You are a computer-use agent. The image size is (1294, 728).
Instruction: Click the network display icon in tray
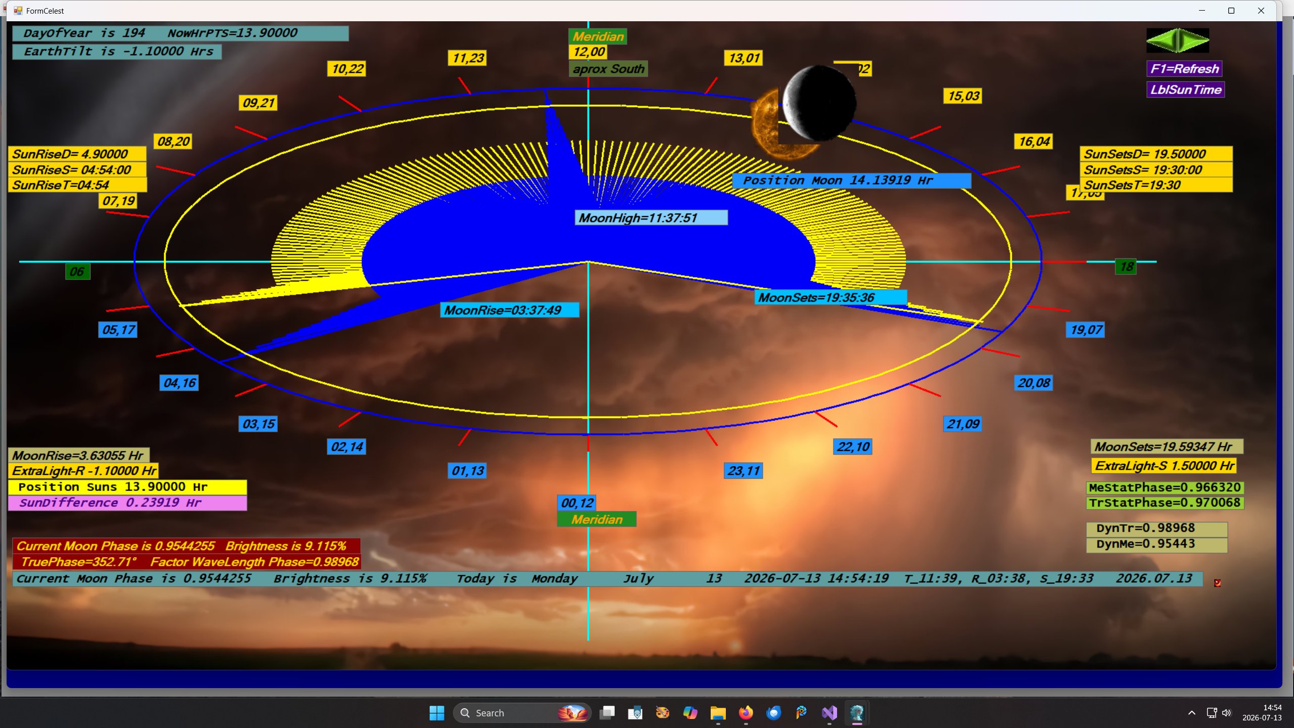point(1212,713)
